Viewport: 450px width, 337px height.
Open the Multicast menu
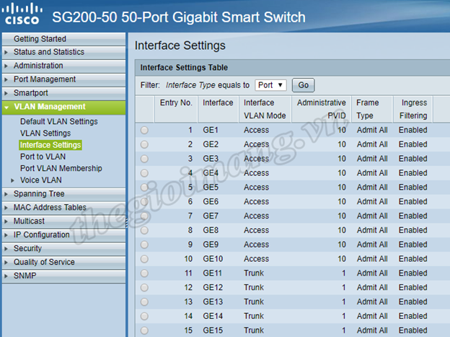coord(63,222)
